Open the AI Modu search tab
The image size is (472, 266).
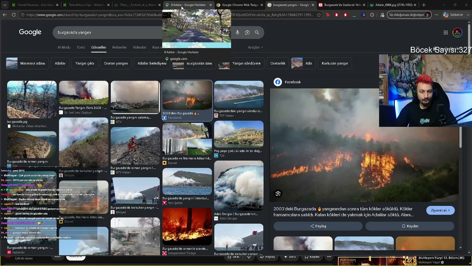[64, 47]
